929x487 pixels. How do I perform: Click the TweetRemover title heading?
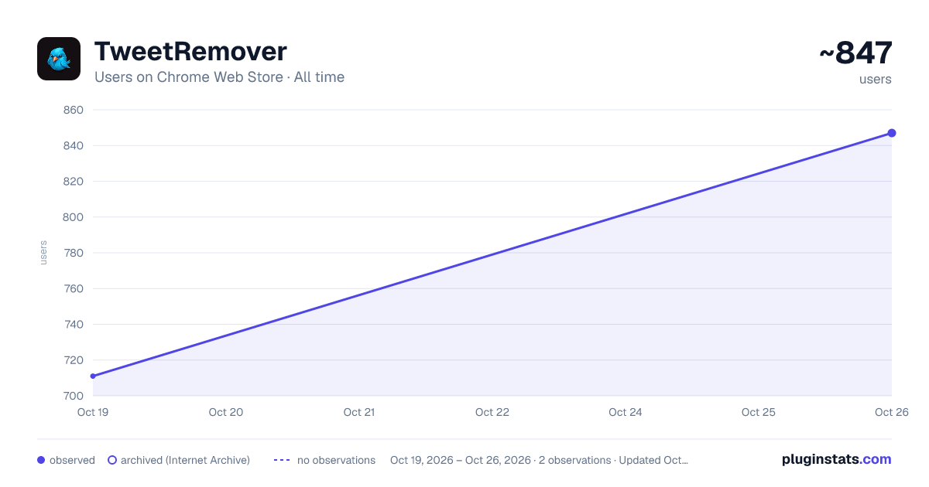click(x=190, y=52)
